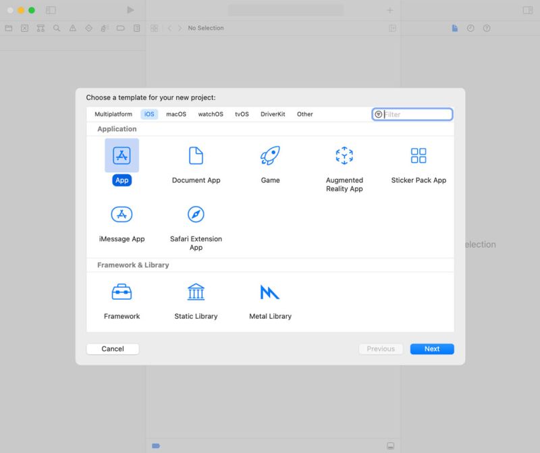Choose the Document App template
Screen dimensions: 540x453
(x=196, y=155)
